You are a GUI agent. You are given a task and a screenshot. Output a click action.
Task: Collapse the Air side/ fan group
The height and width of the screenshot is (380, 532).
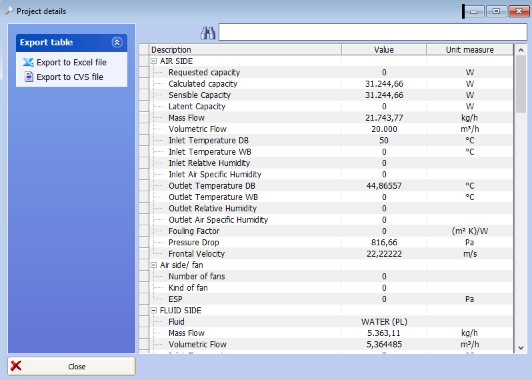pos(154,265)
